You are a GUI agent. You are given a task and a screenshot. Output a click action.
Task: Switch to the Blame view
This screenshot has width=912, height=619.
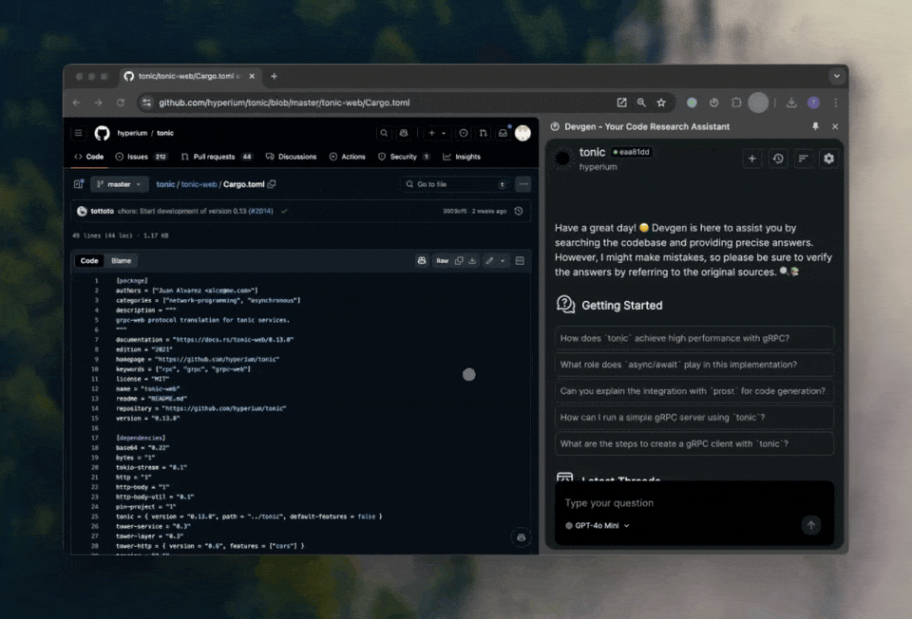click(x=122, y=260)
